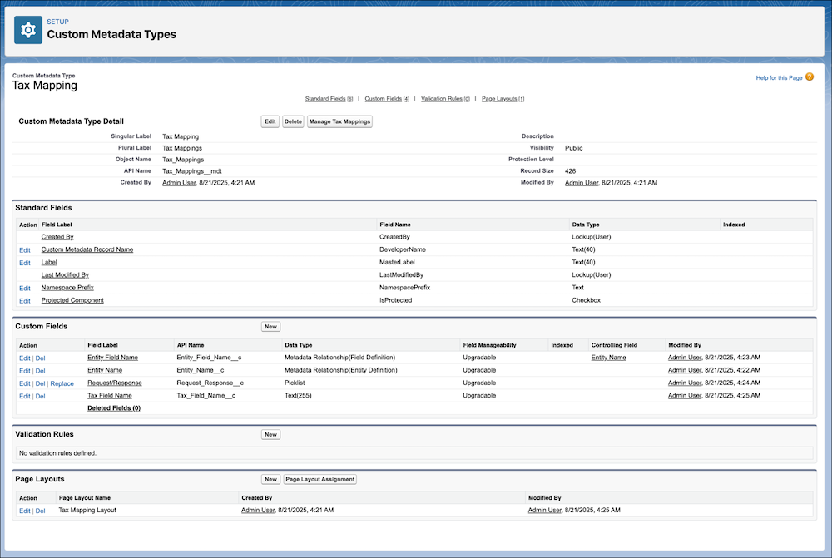Edit the Label standard field
Screen dimensions: 832x558
[25, 263]
